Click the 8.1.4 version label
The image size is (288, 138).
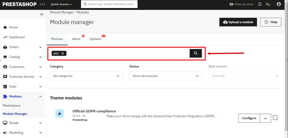[x=42, y=4]
